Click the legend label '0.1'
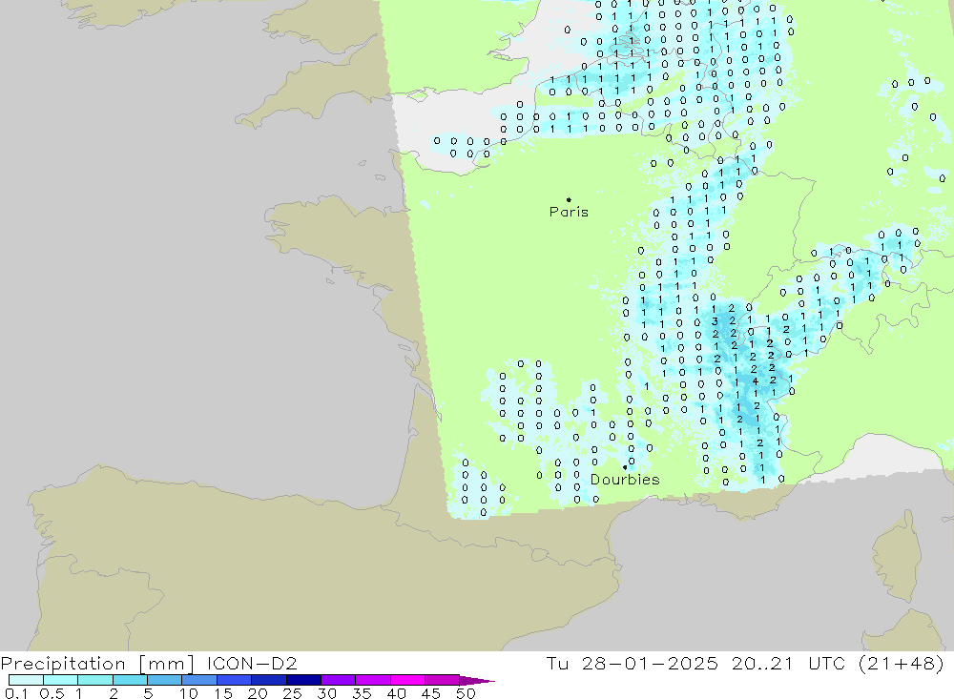 click(16, 693)
